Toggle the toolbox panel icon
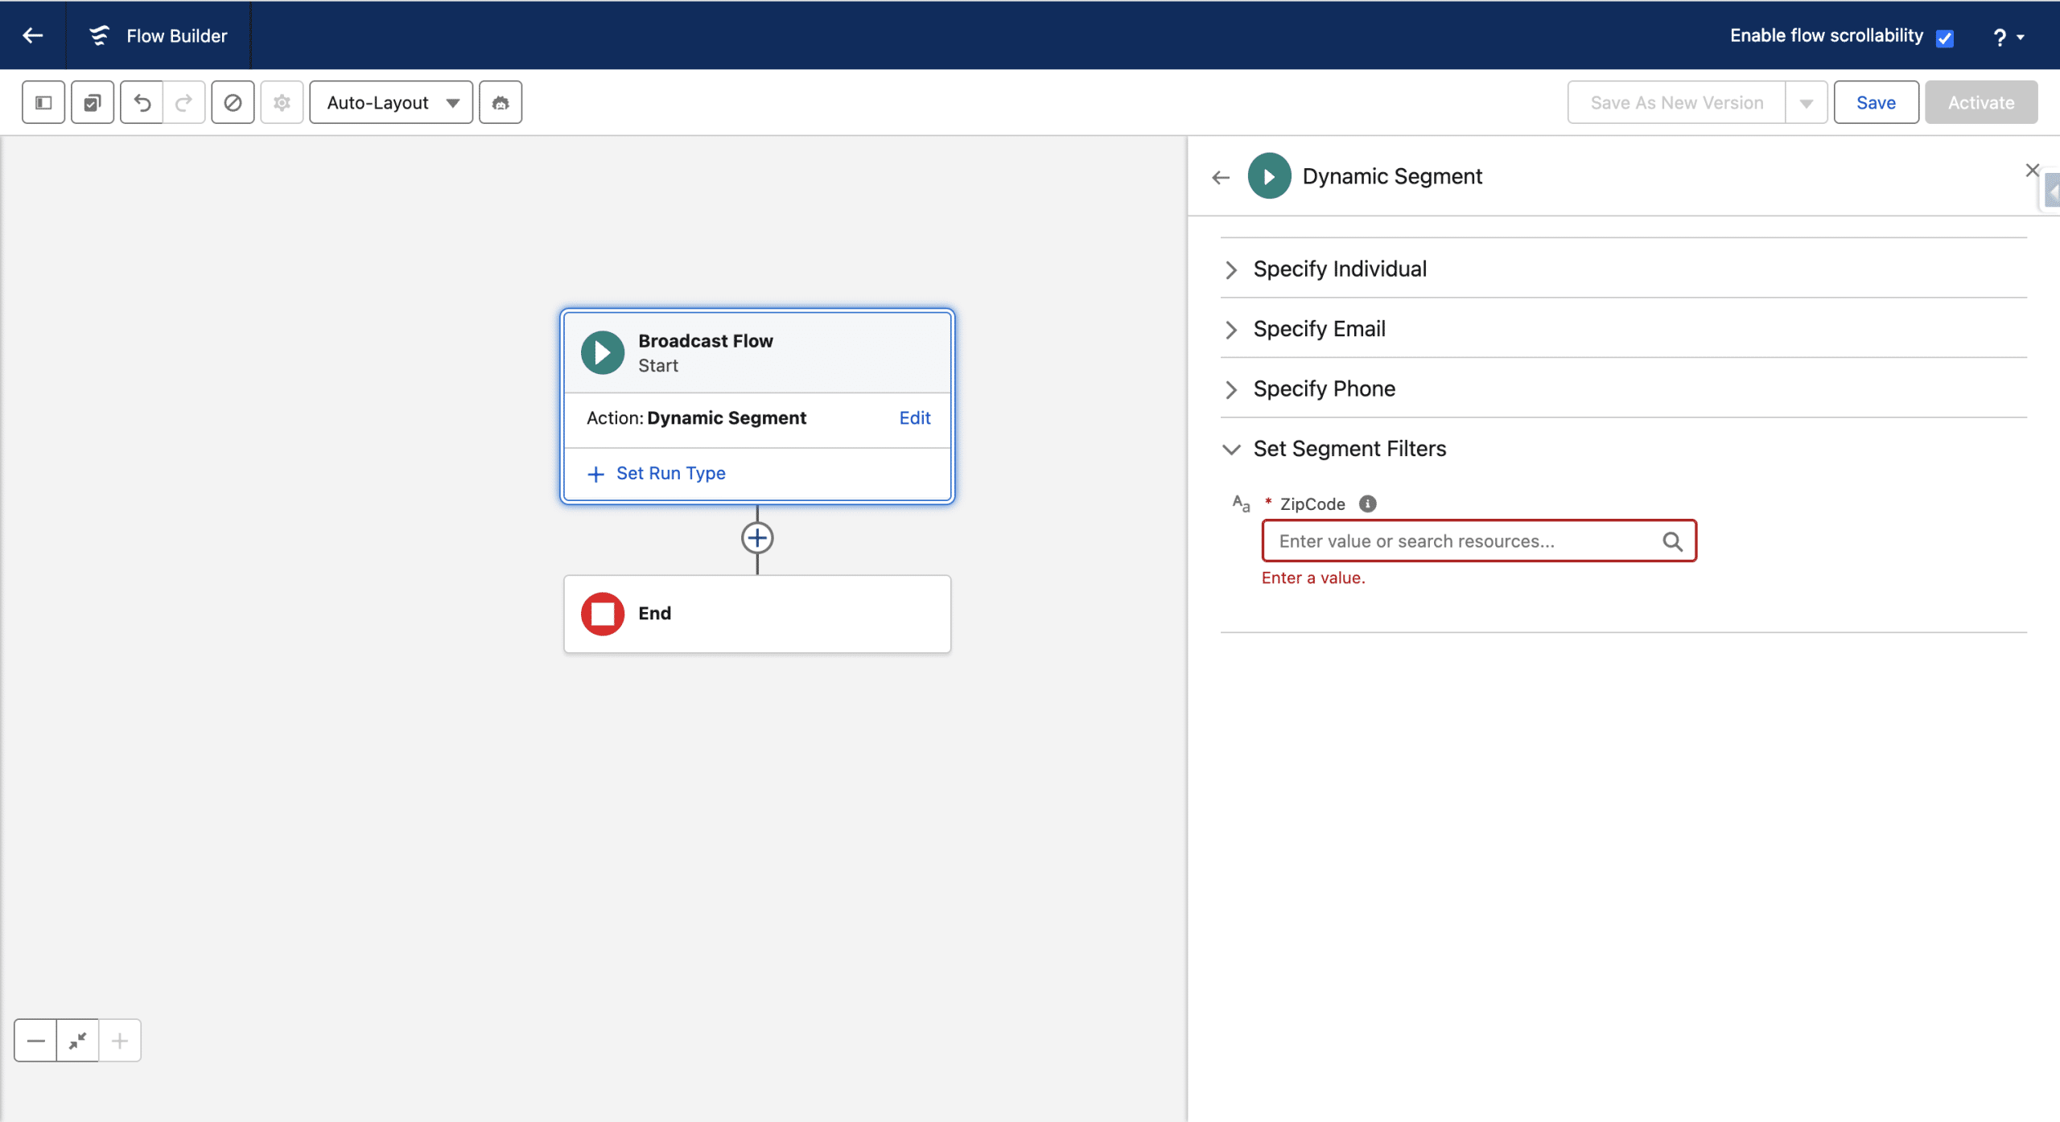This screenshot has width=2060, height=1122. point(43,102)
